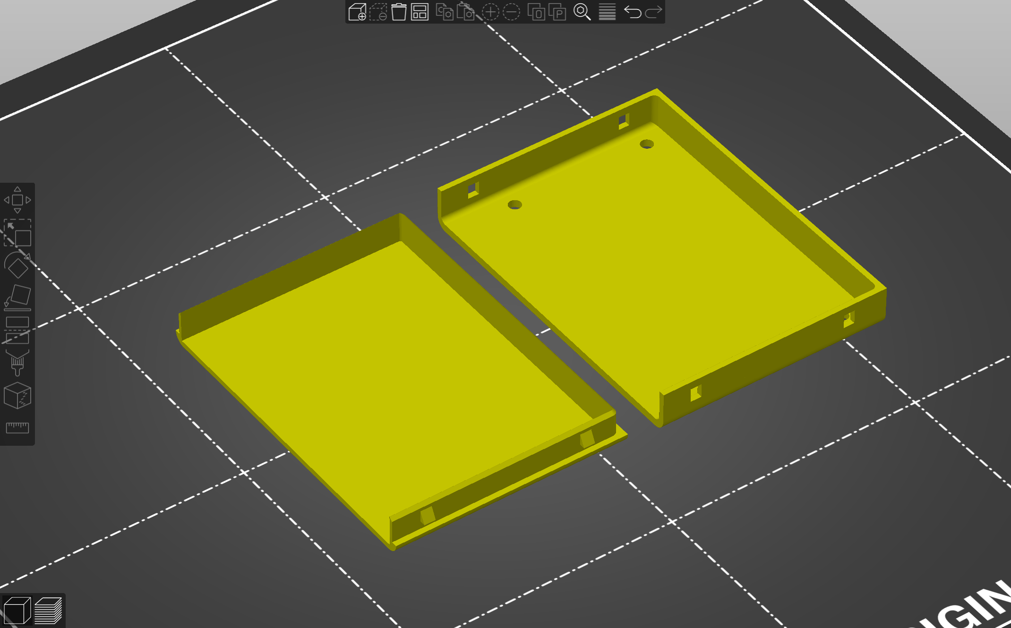1011x628 pixels.
Task: Click the Delete all trash icon
Action: click(399, 12)
